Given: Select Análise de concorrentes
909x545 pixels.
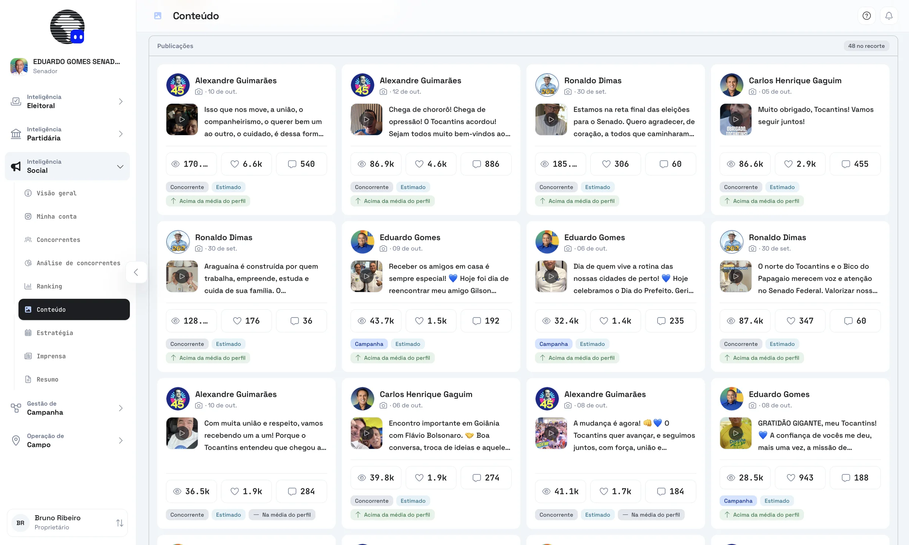Looking at the screenshot, I should 74,263.
